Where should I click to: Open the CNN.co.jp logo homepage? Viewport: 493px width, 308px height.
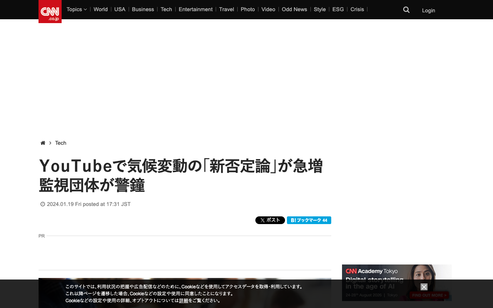click(x=50, y=12)
